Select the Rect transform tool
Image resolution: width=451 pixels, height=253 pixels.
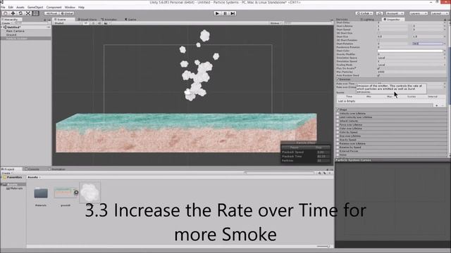[x=35, y=13]
